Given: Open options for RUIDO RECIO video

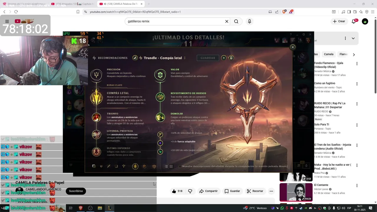Looking at the screenshot, I should (357, 104).
